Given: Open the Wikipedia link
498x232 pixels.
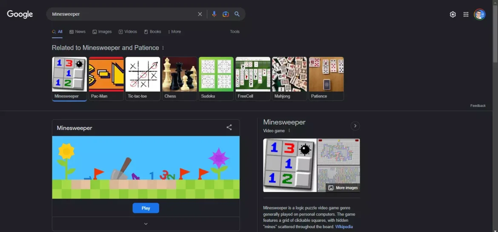Looking at the screenshot, I should click(344, 227).
